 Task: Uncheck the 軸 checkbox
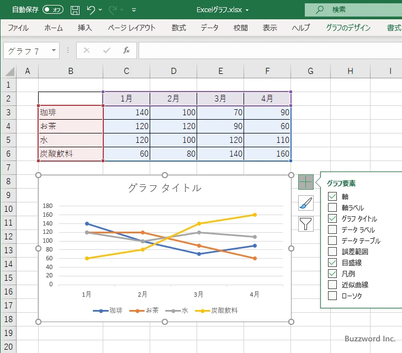pyautogui.click(x=332, y=196)
